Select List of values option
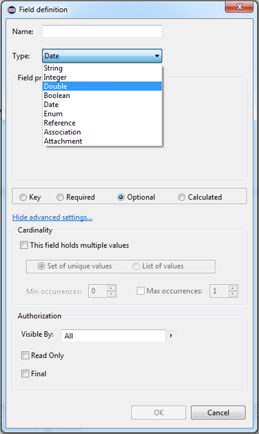Screen dimensions: 259x434 (x=136, y=266)
